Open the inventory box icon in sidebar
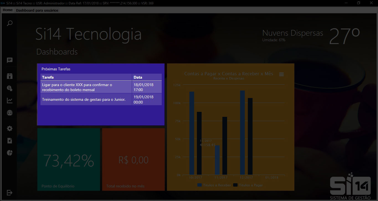 click(x=10, y=76)
